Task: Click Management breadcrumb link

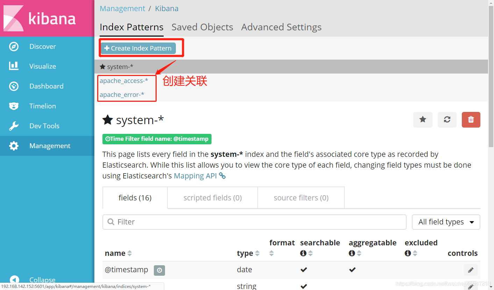Action: 122,8
